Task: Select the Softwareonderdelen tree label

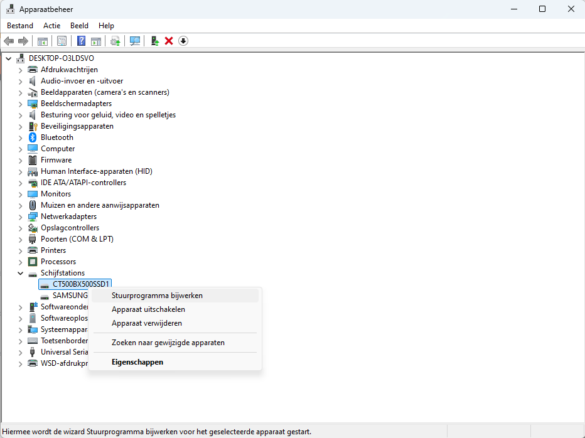Action: [x=64, y=307]
